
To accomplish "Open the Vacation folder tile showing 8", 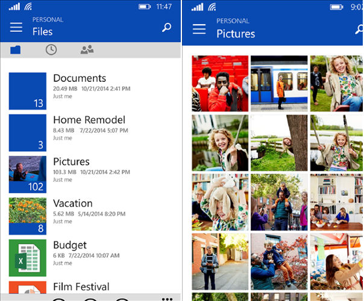I will pos(28,216).
